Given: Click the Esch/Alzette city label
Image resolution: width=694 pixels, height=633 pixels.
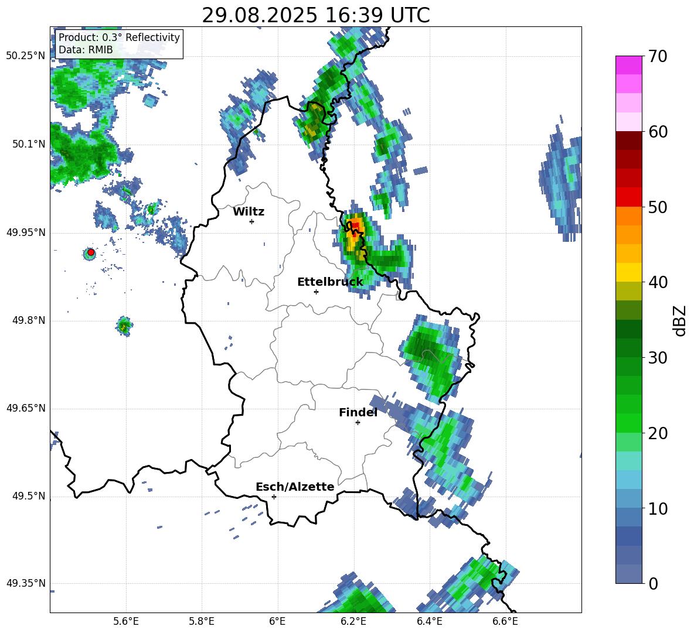Looking at the screenshot, I should (x=295, y=487).
